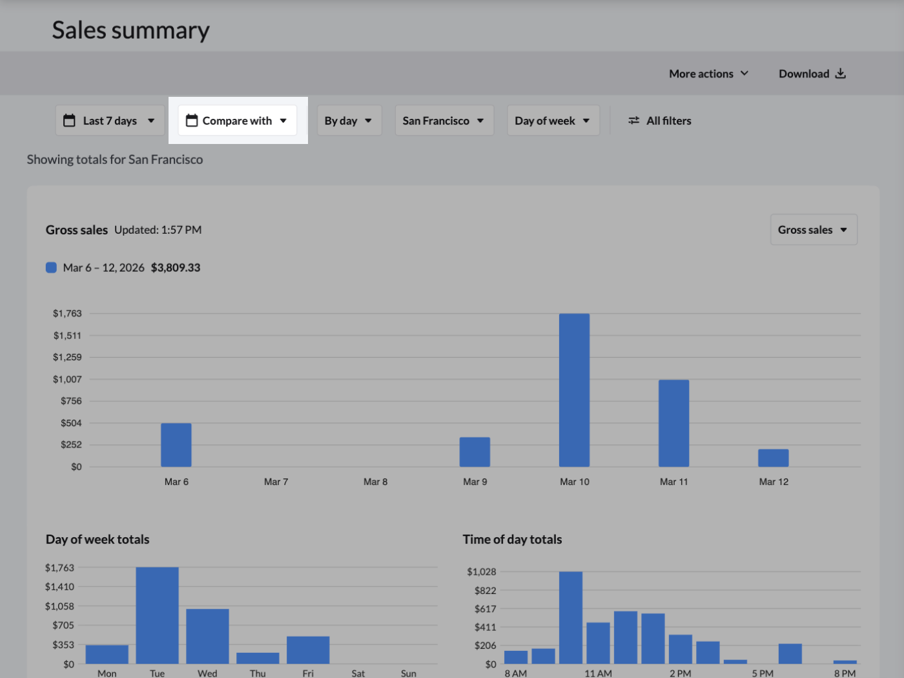Open the Day of week filter

(x=552, y=121)
